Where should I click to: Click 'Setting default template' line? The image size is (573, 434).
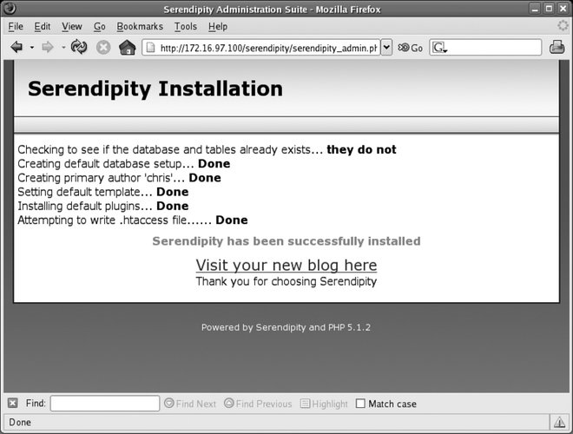pos(103,192)
